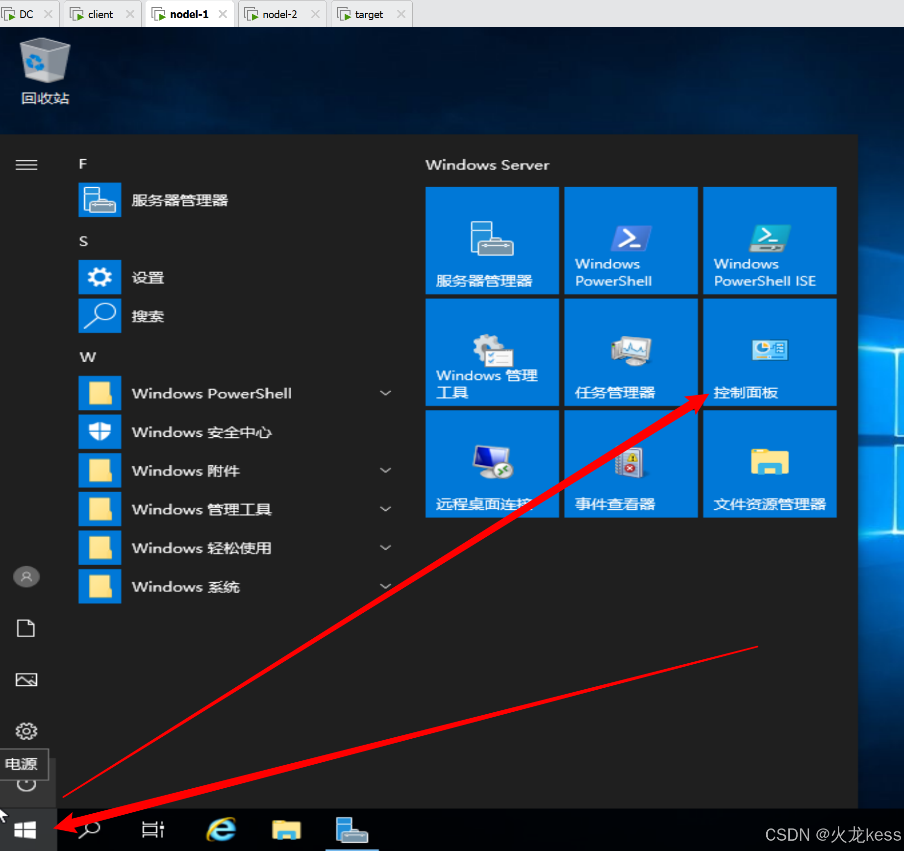Image resolution: width=904 pixels, height=851 pixels.
Task: Open Task View on the taskbar
Action: (153, 830)
